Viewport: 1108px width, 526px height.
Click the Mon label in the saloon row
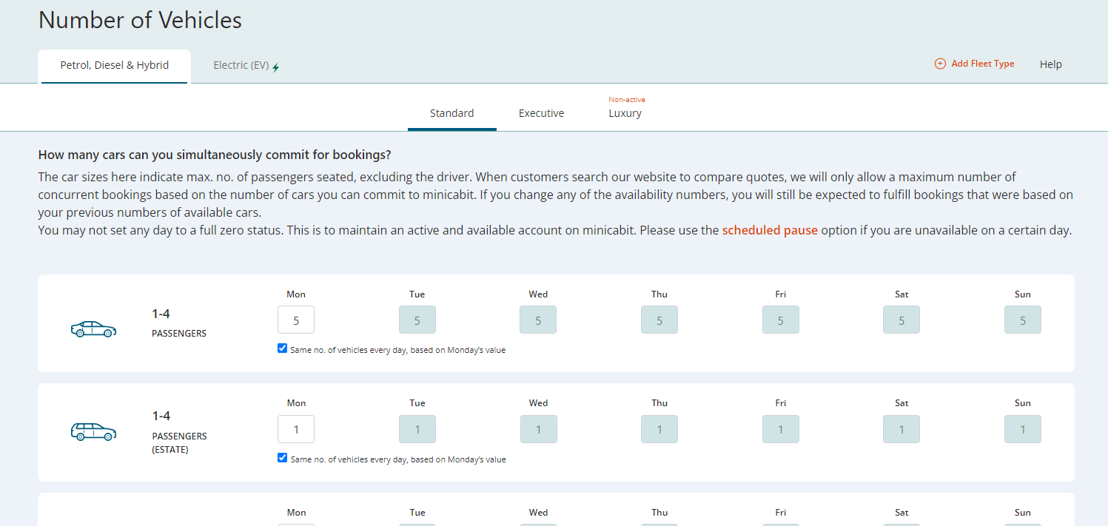[x=296, y=294]
